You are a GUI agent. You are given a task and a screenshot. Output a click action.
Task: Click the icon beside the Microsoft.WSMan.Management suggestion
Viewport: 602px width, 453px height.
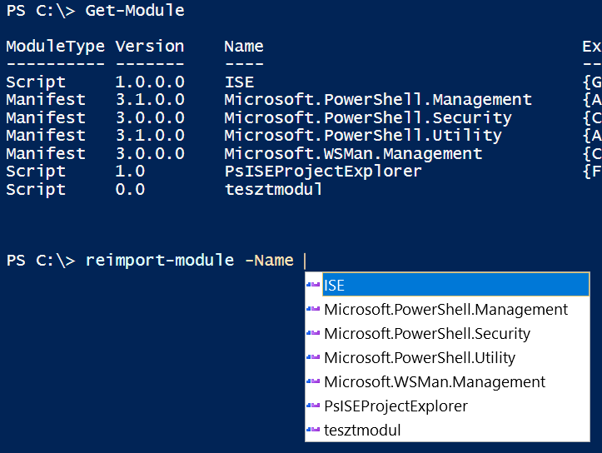(x=314, y=381)
